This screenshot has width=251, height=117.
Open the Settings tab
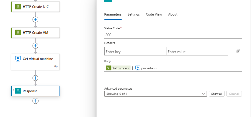(x=134, y=14)
